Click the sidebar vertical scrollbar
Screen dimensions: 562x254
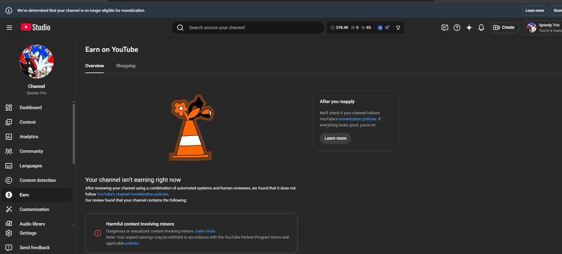74,133
